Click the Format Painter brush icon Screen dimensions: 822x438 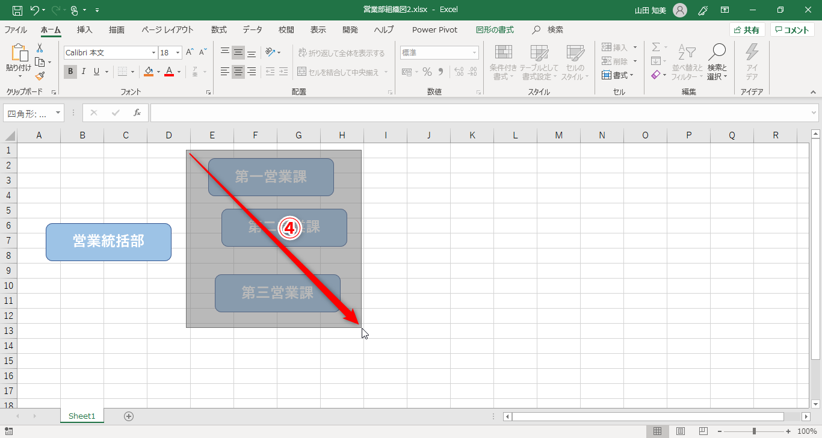40,76
